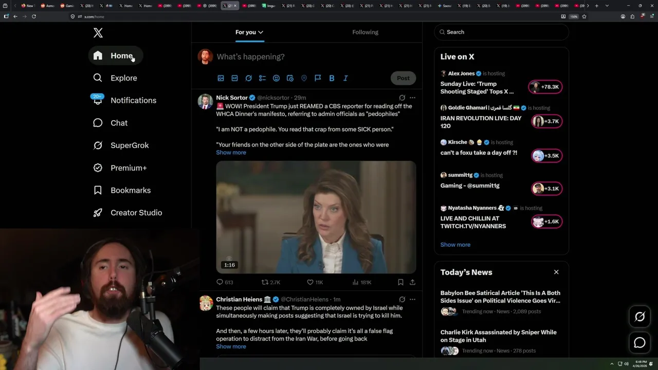Click the flag icon in the compose toolbar
This screenshot has width=658, height=370.
tap(318, 78)
